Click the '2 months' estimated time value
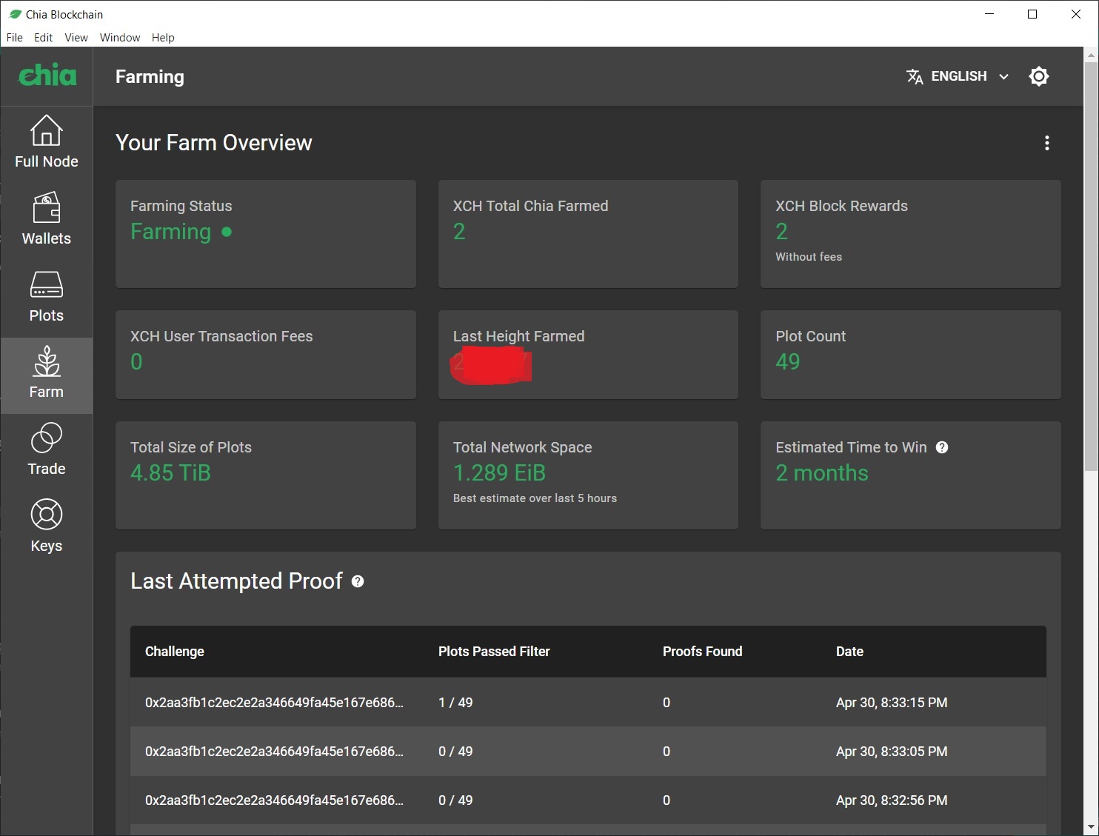This screenshot has height=836, width=1099. 822,472
